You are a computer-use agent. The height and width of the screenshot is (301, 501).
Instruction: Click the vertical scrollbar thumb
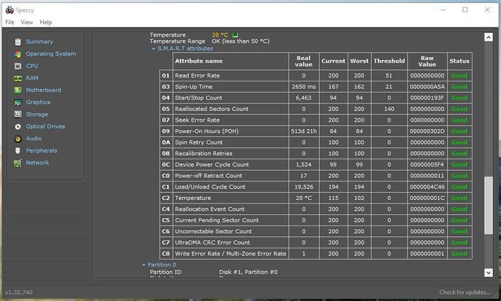click(x=488, y=205)
